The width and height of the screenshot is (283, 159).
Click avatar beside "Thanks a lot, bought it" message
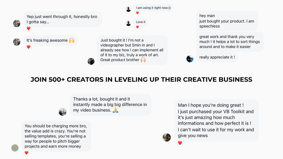click(63, 112)
